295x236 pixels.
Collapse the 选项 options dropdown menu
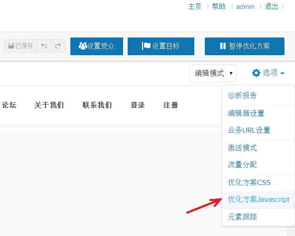[x=268, y=73]
